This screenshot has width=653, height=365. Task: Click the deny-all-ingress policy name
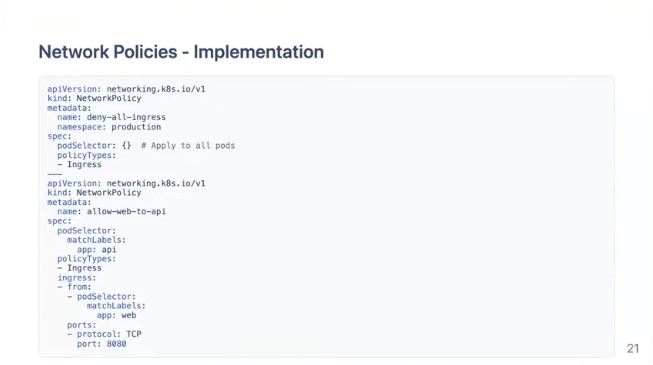126,117
